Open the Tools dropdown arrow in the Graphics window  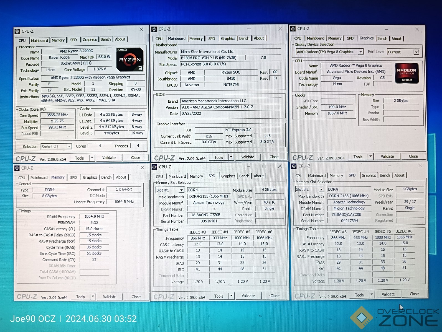coord(371,157)
